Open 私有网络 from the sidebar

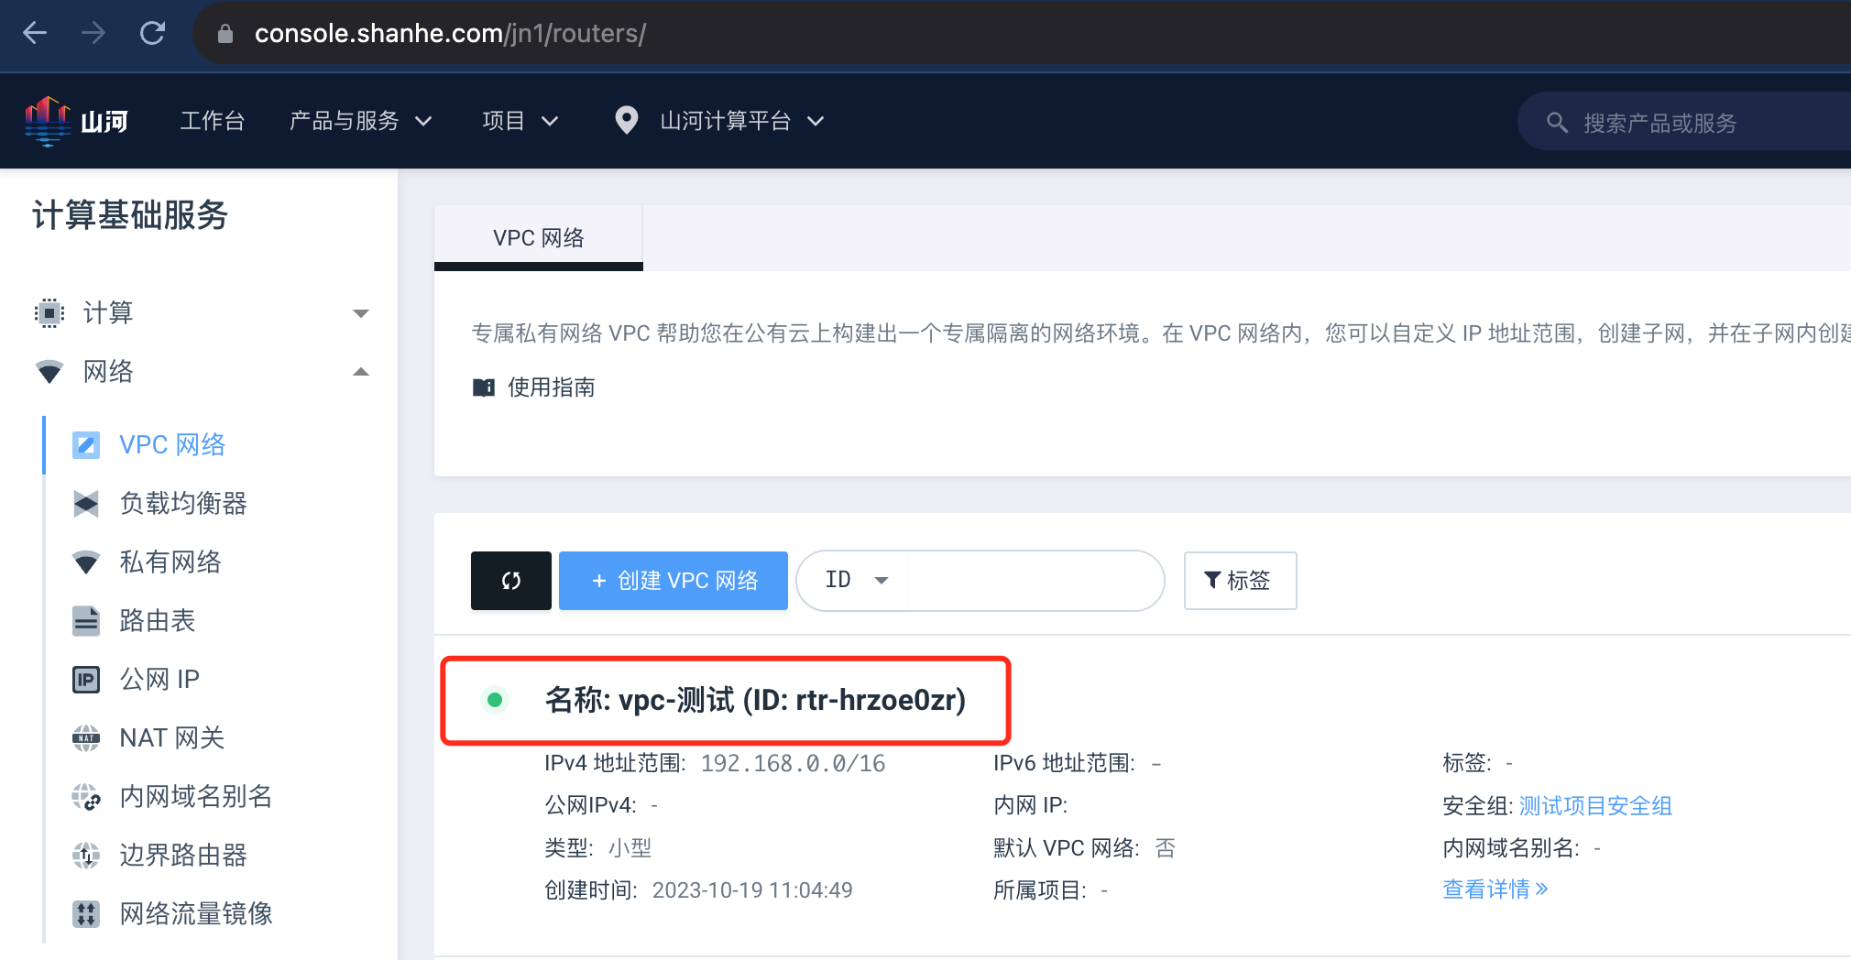[x=170, y=562]
